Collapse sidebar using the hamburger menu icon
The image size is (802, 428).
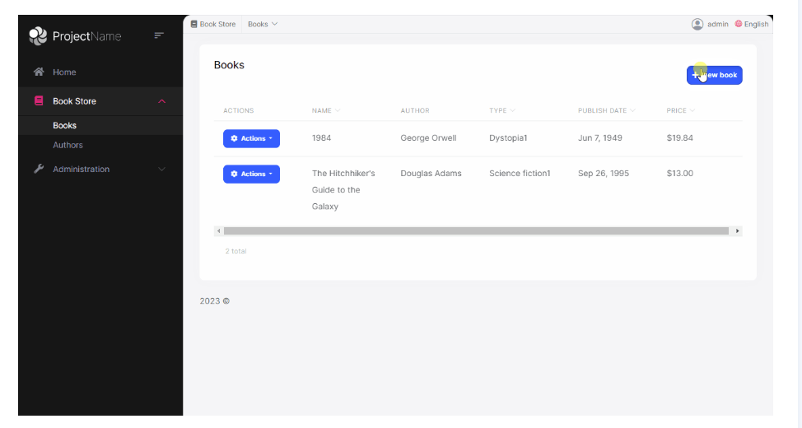click(x=159, y=35)
